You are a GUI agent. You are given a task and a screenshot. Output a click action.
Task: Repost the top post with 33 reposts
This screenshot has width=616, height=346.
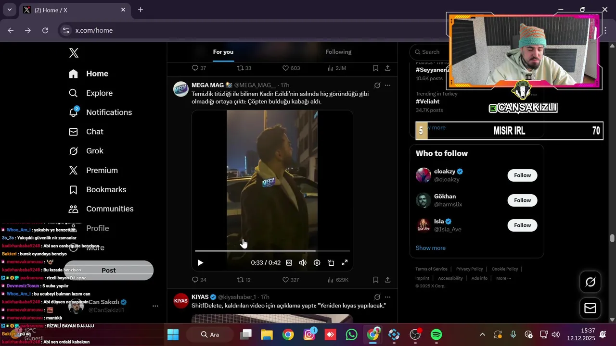pyautogui.click(x=244, y=68)
